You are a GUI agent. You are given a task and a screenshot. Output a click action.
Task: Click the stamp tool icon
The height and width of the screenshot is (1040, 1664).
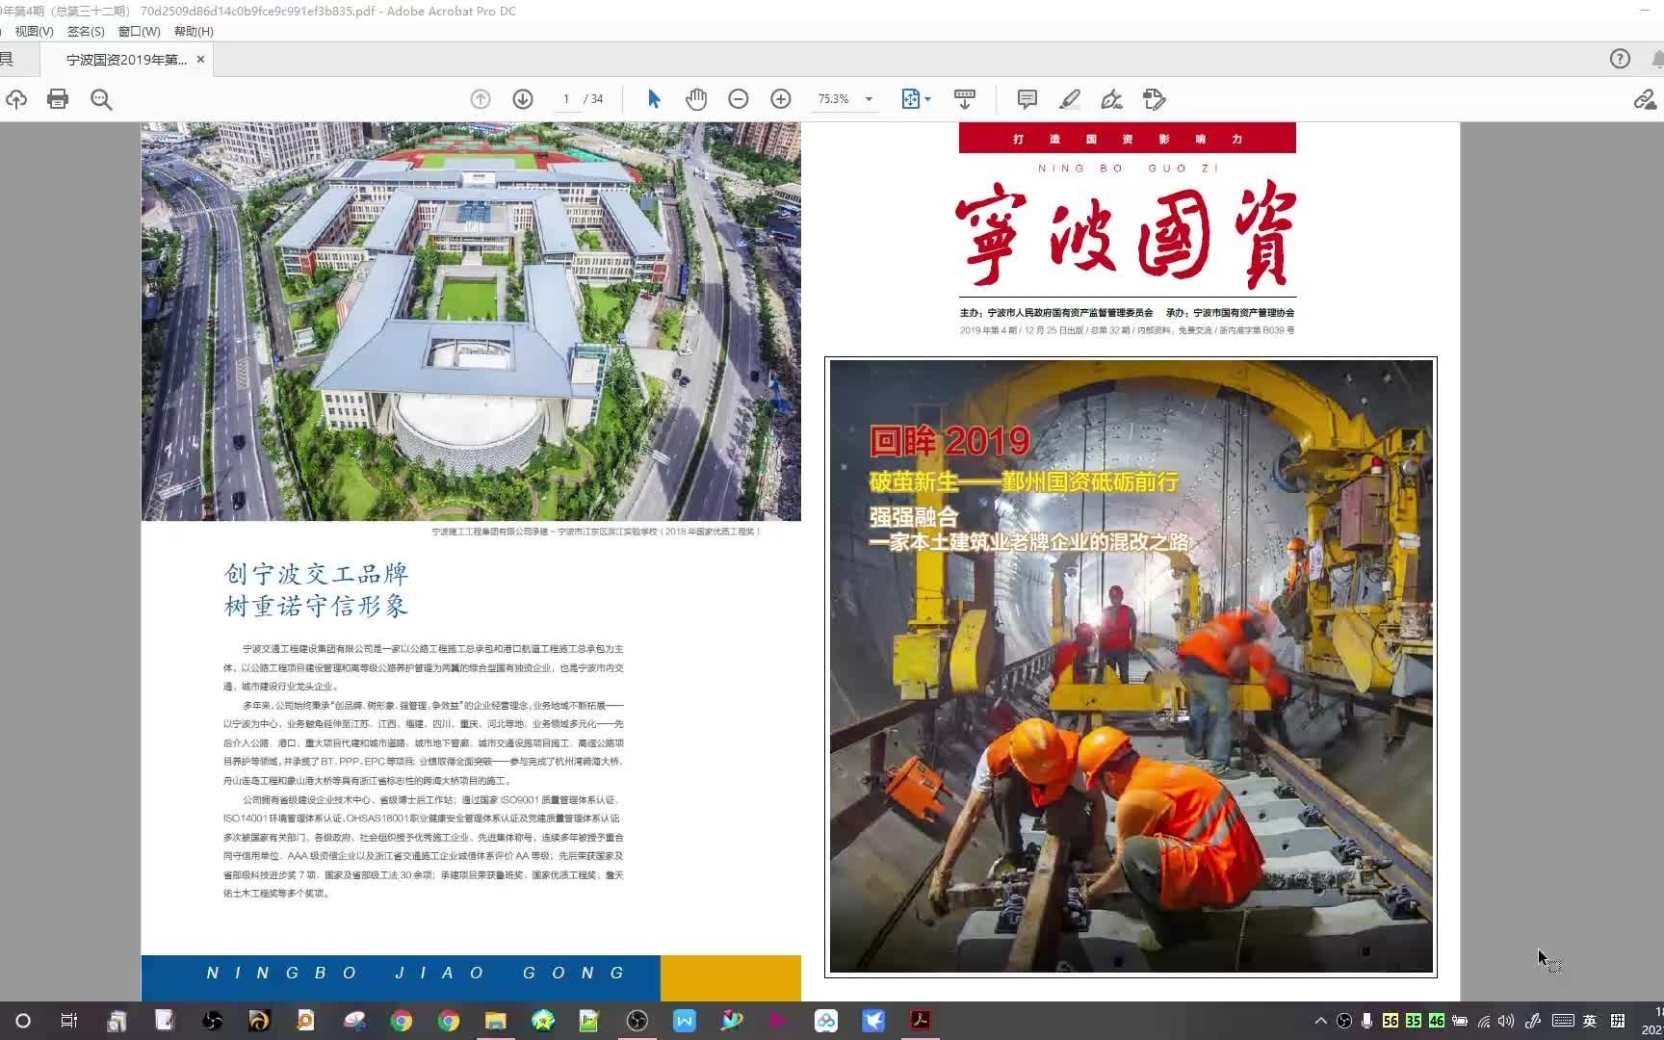pyautogui.click(x=1155, y=99)
